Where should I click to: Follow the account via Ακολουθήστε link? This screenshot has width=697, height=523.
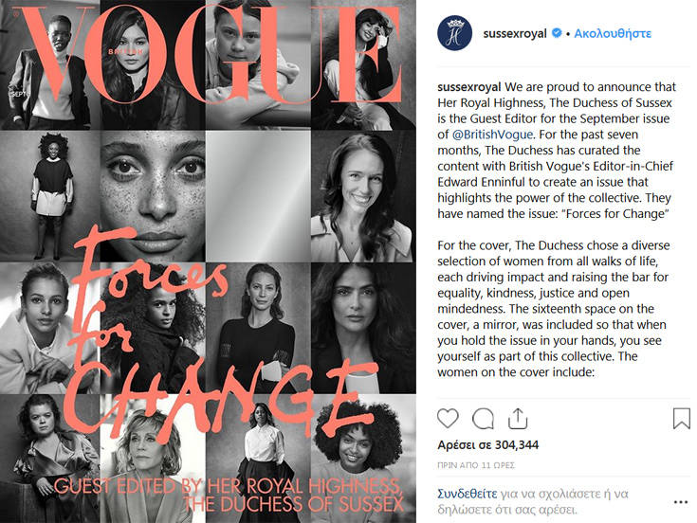click(613, 33)
